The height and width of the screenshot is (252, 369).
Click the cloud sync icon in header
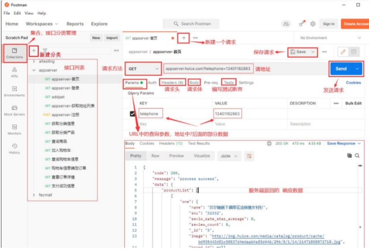286,24
